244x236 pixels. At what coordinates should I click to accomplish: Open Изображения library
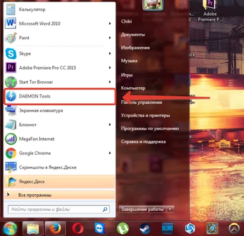(135, 48)
